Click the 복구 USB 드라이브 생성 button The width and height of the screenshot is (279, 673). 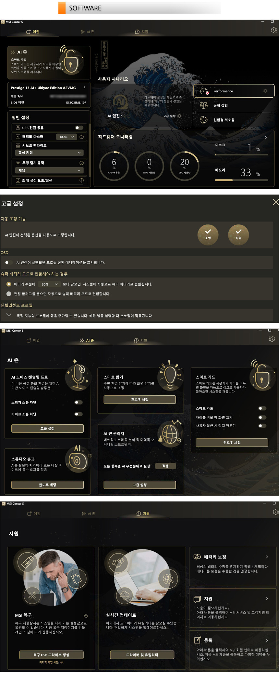tap(51, 655)
